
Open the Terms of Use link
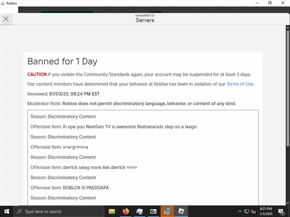tap(240, 84)
